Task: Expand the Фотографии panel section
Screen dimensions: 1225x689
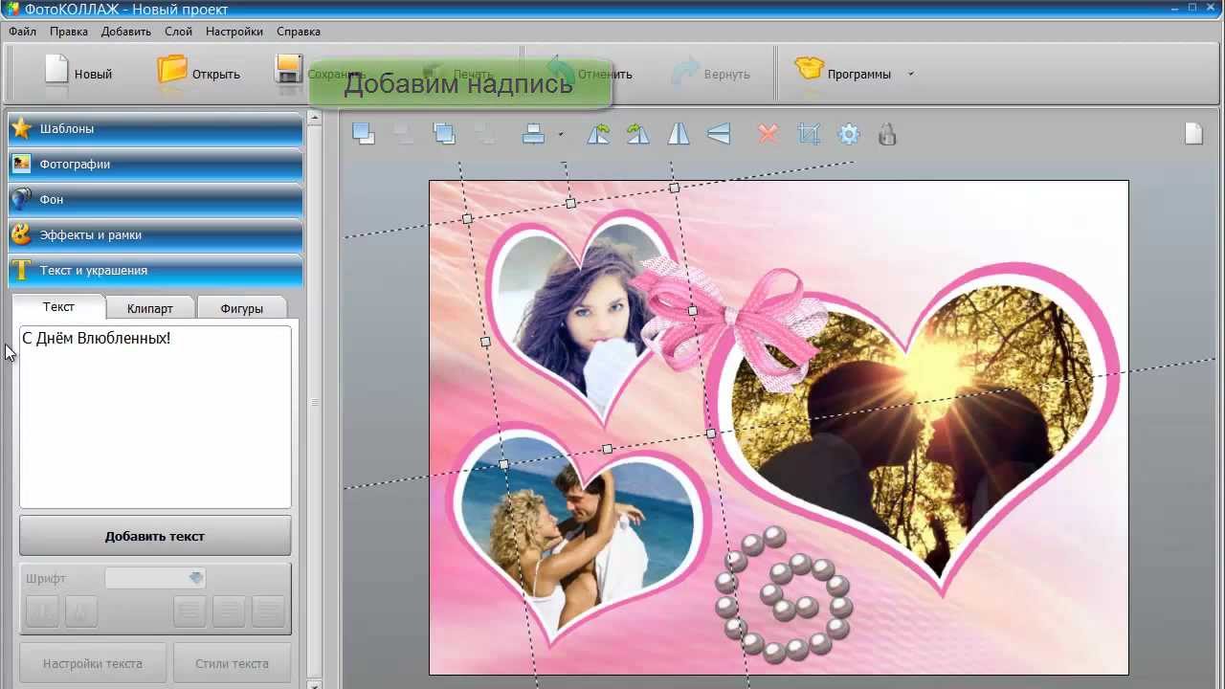Action: coord(155,164)
